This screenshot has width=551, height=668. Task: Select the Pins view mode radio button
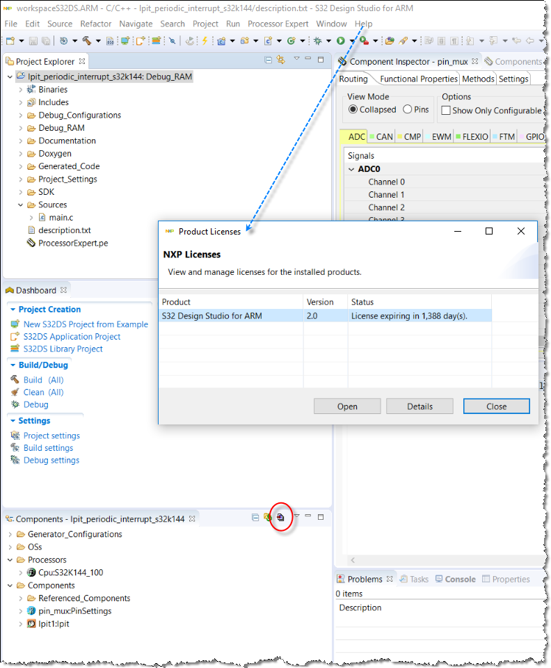point(408,109)
